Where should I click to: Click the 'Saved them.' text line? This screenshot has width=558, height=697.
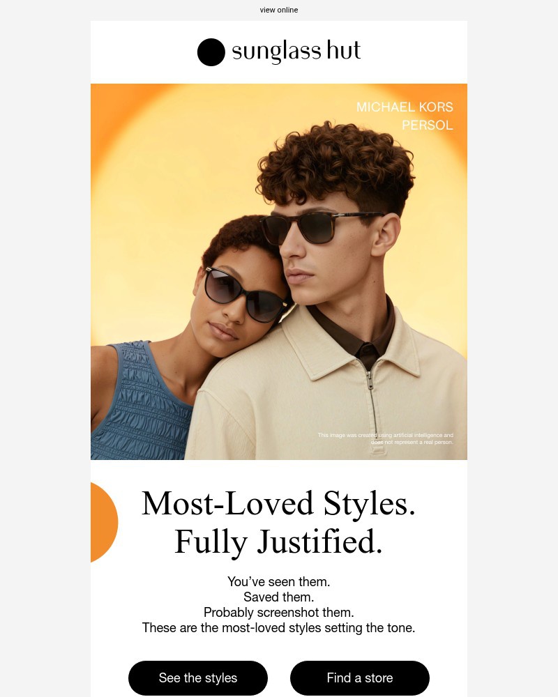[278, 597]
